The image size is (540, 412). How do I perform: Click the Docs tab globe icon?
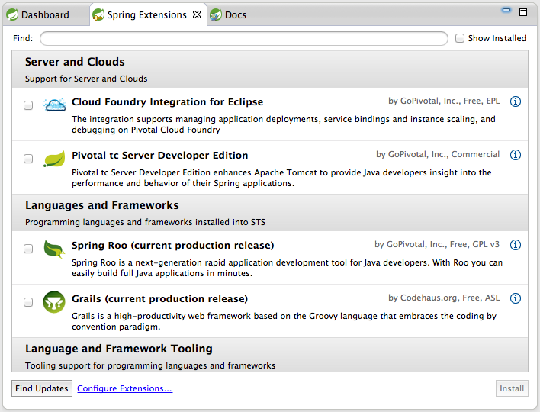click(216, 14)
